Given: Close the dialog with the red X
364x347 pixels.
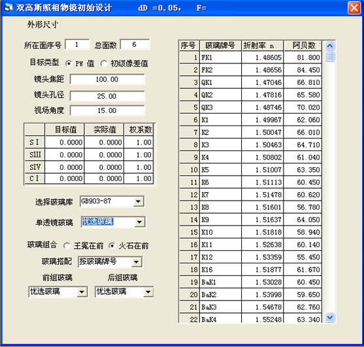Looking at the screenshot, I should pyautogui.click(x=354, y=8).
